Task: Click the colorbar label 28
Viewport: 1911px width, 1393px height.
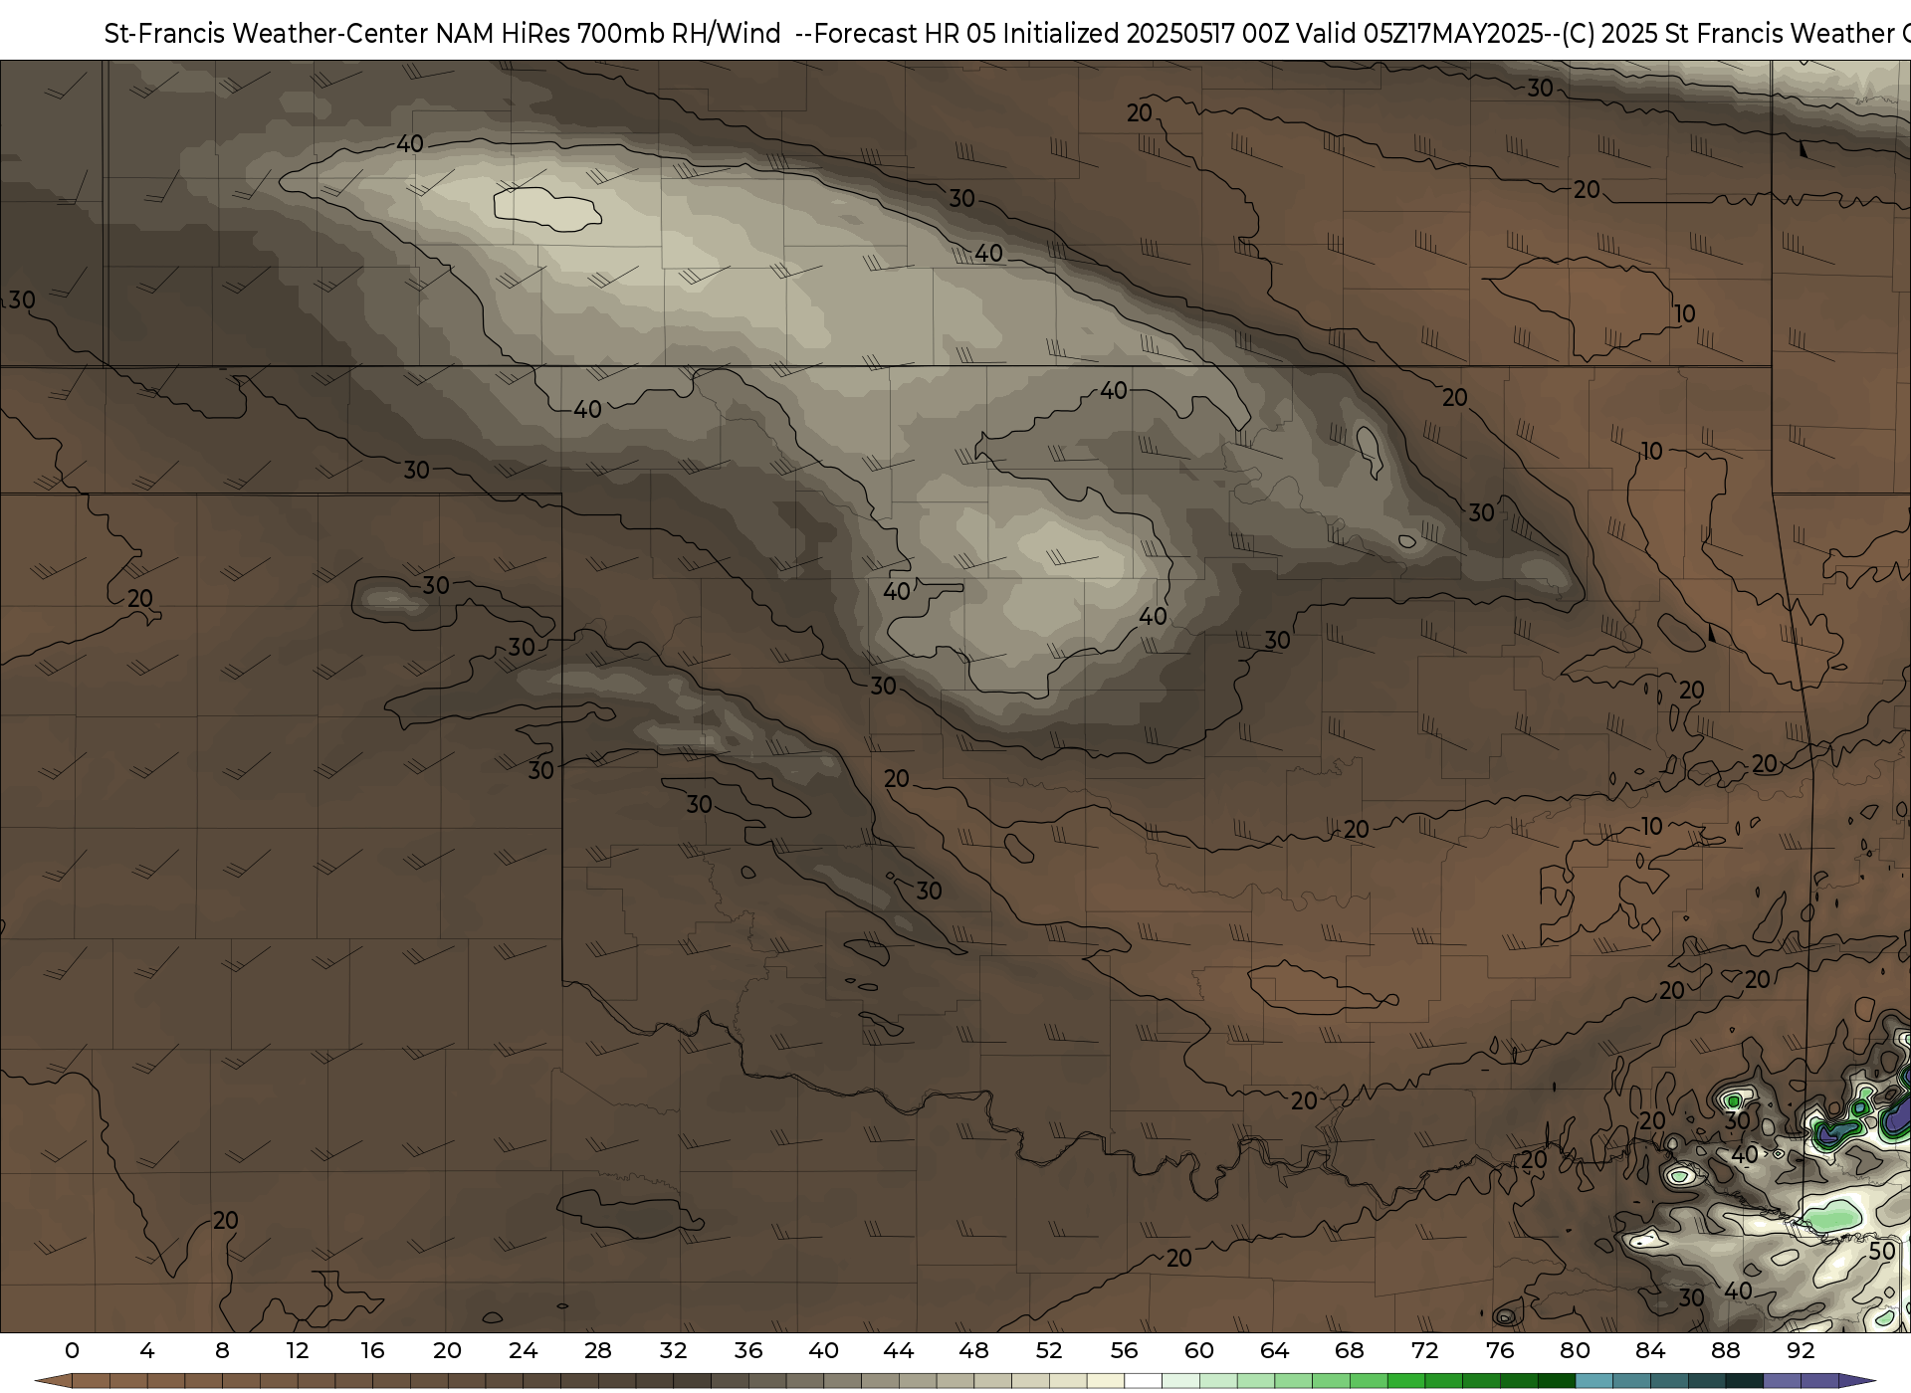Action: coord(597,1350)
